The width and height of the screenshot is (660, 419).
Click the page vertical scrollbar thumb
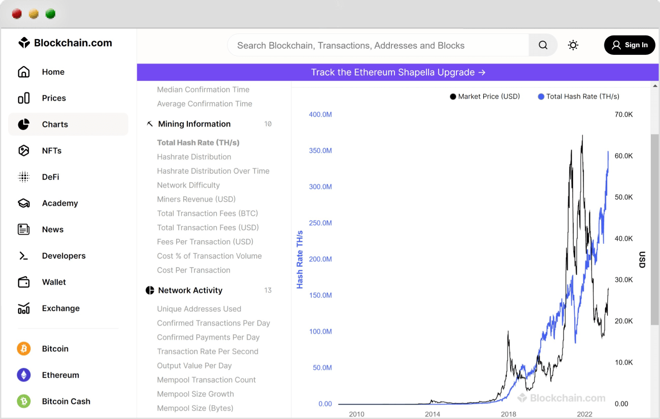tap(655, 230)
